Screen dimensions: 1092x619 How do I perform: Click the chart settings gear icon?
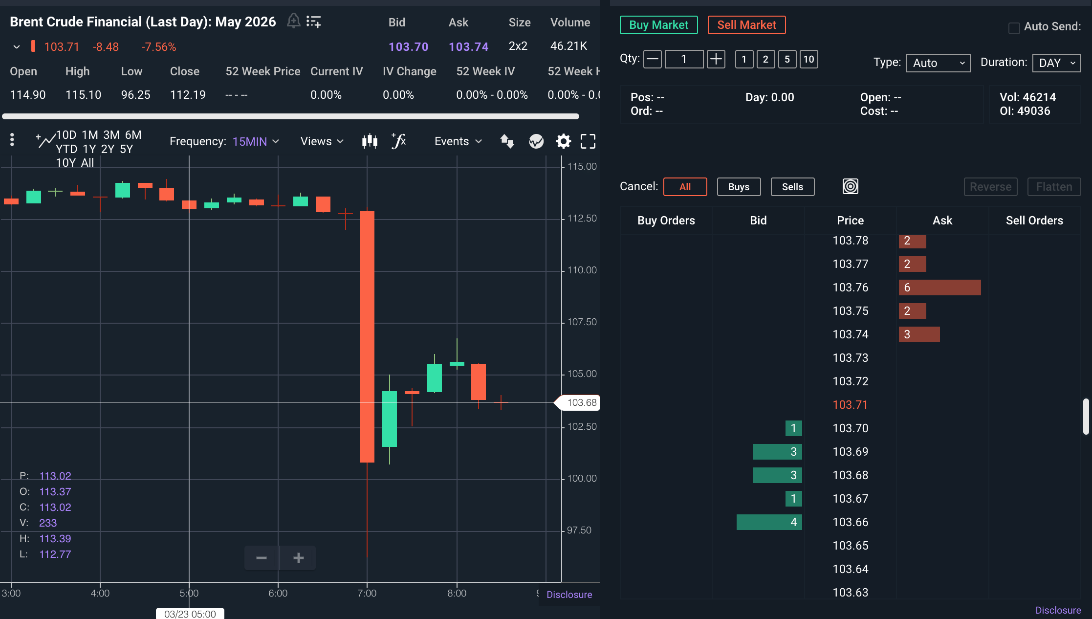coord(563,141)
